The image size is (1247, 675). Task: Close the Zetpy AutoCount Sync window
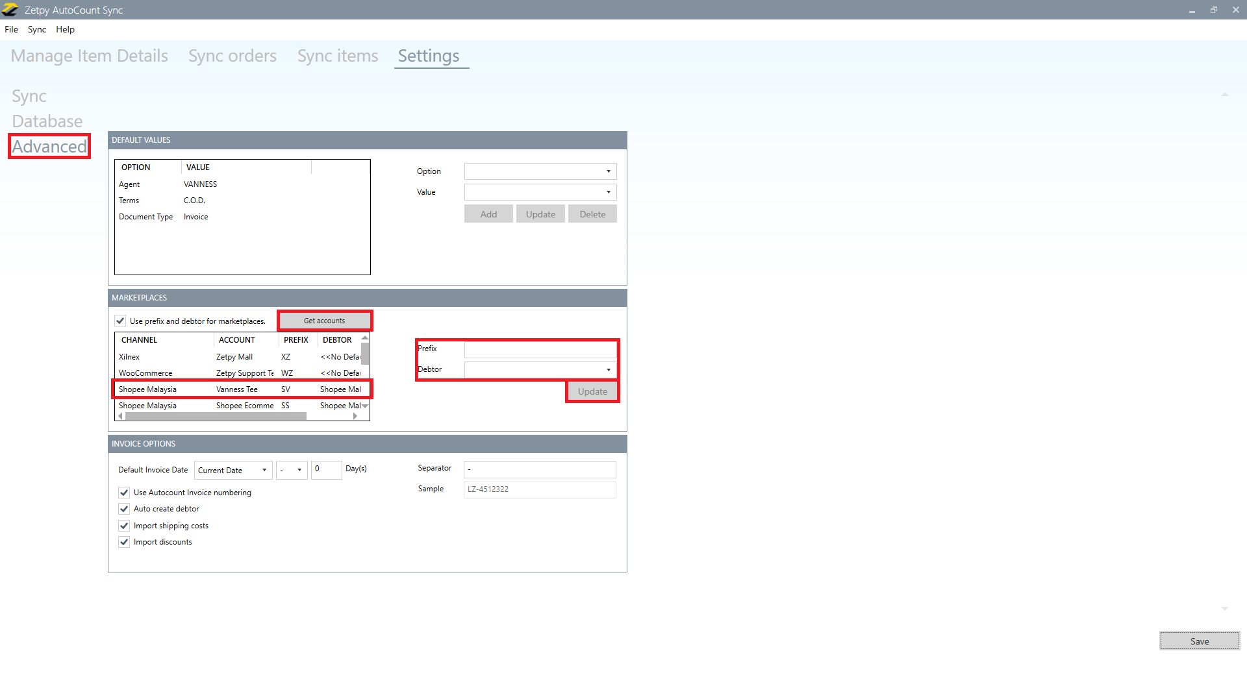1236,10
